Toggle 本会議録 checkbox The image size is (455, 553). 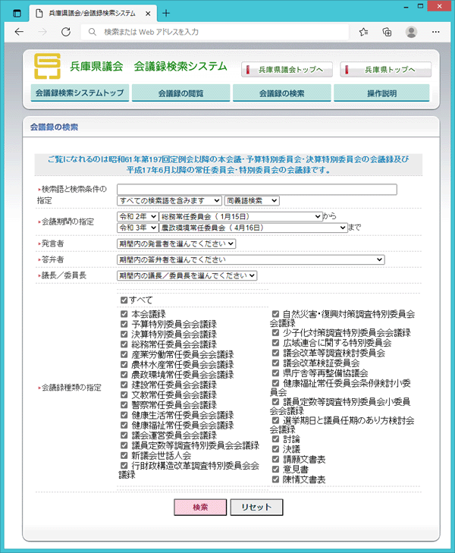(x=124, y=314)
